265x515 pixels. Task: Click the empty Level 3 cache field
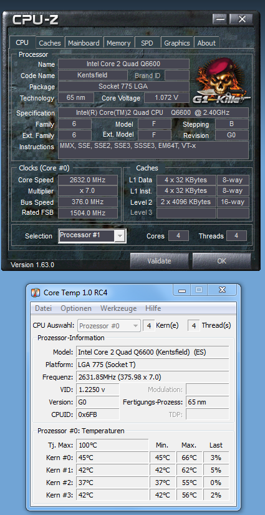point(186,213)
